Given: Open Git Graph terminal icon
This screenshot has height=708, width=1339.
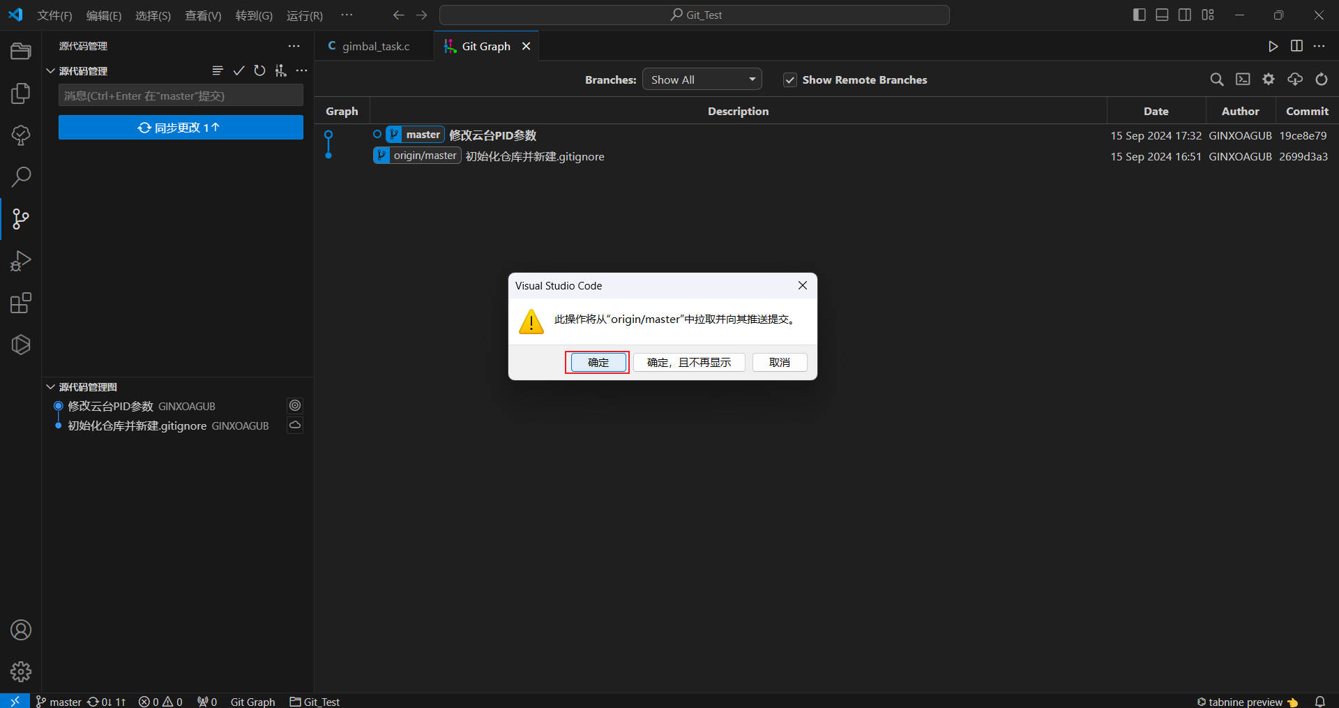Looking at the screenshot, I should pos(1243,80).
